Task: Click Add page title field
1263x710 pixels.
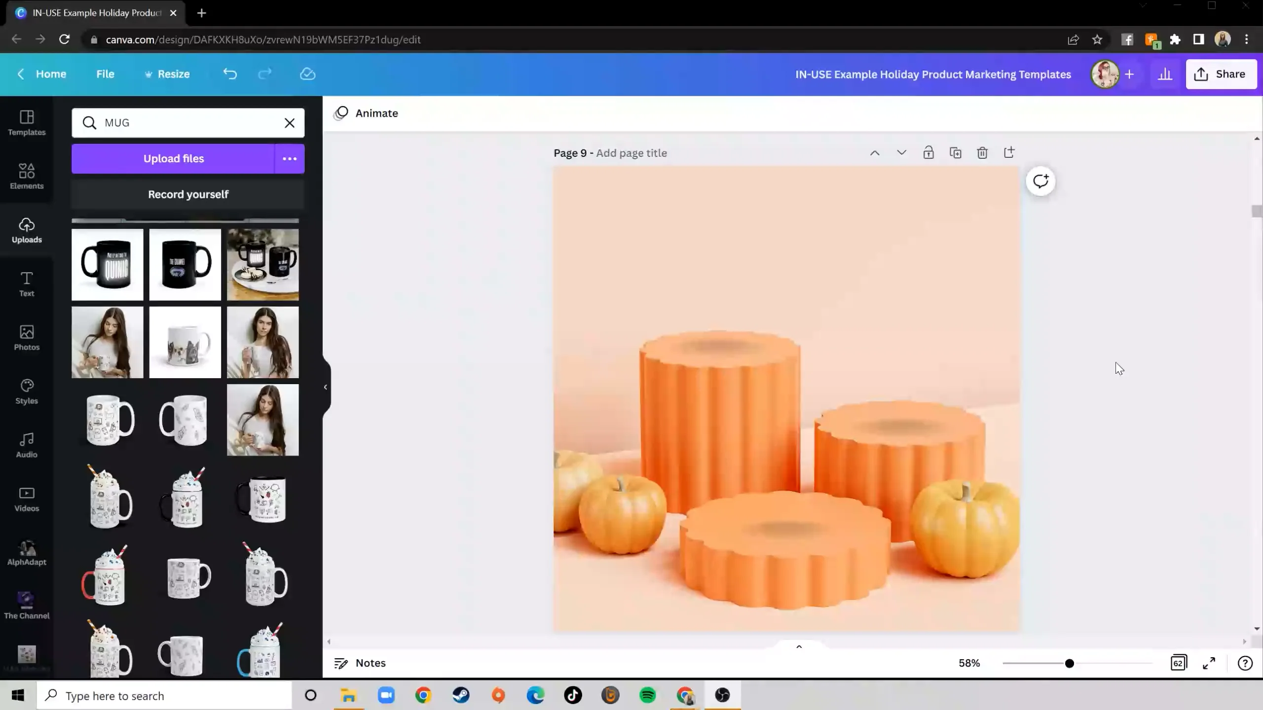Action: (631, 153)
